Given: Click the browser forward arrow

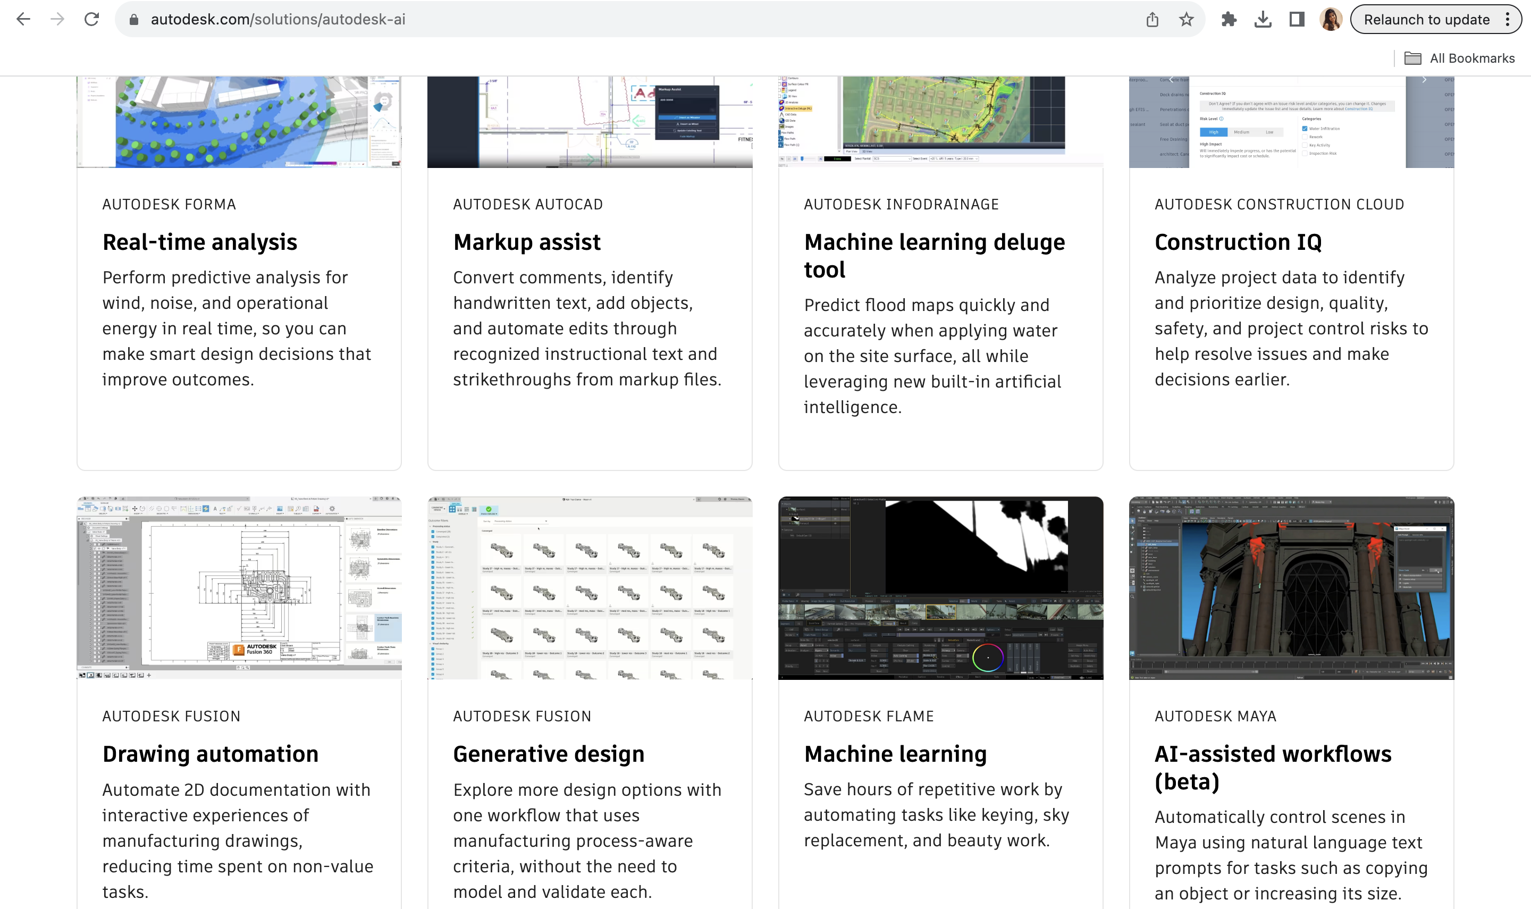Looking at the screenshot, I should pos(57,19).
